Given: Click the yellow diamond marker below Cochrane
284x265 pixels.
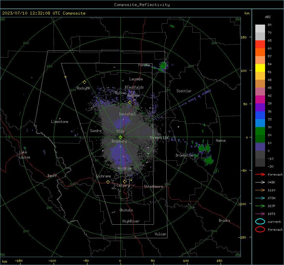Looking at the screenshot, I should [x=108, y=182].
